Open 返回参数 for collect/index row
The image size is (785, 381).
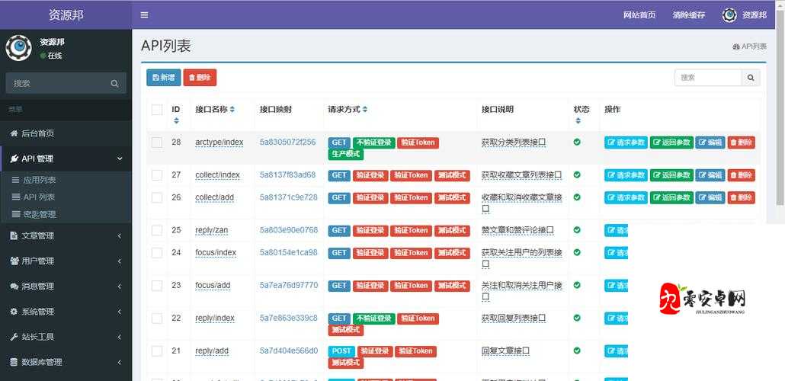click(x=671, y=175)
